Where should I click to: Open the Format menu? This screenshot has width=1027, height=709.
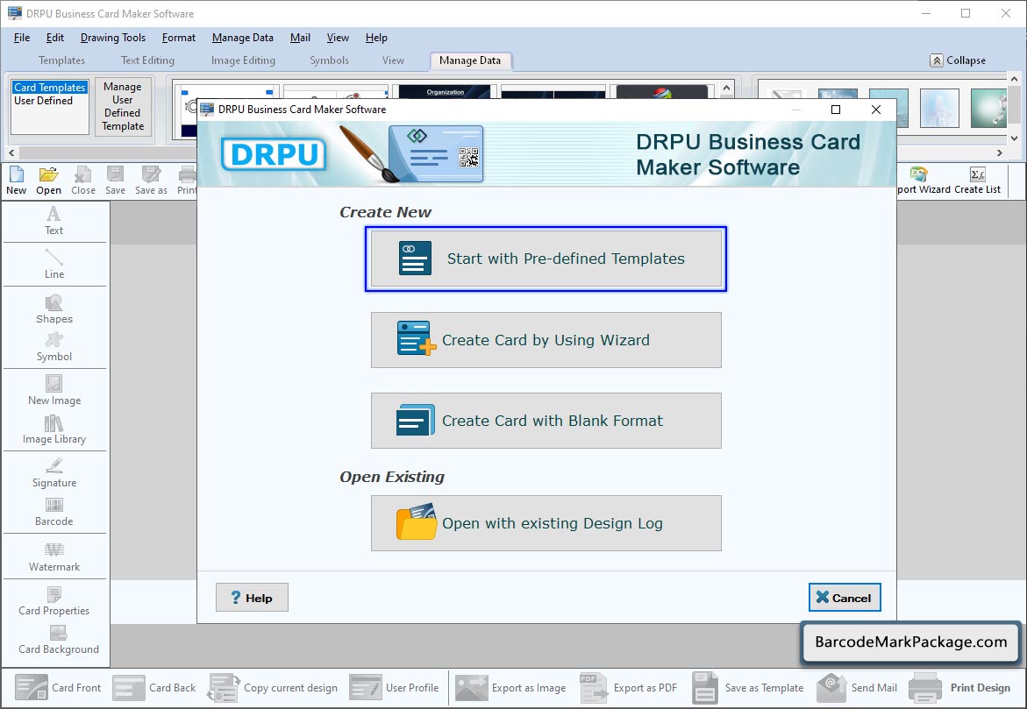[179, 38]
